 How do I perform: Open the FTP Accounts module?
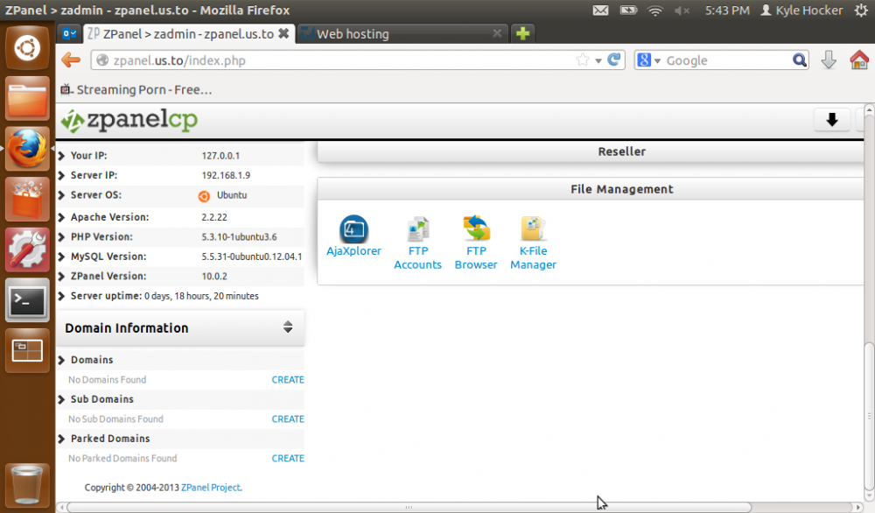417,230
